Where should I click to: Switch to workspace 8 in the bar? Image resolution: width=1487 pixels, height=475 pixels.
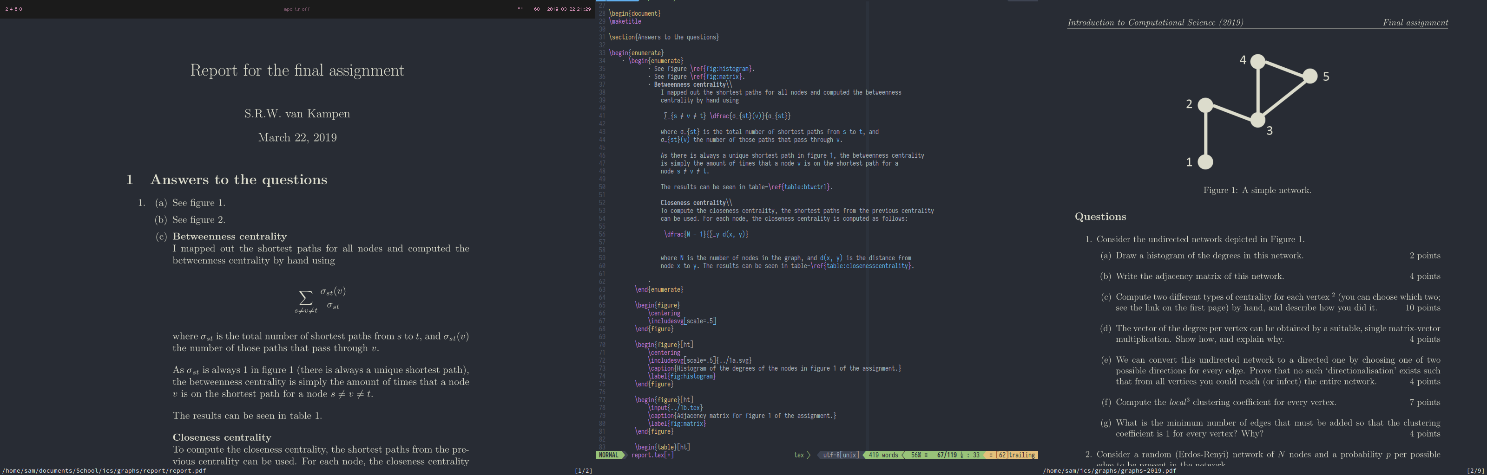21,9
